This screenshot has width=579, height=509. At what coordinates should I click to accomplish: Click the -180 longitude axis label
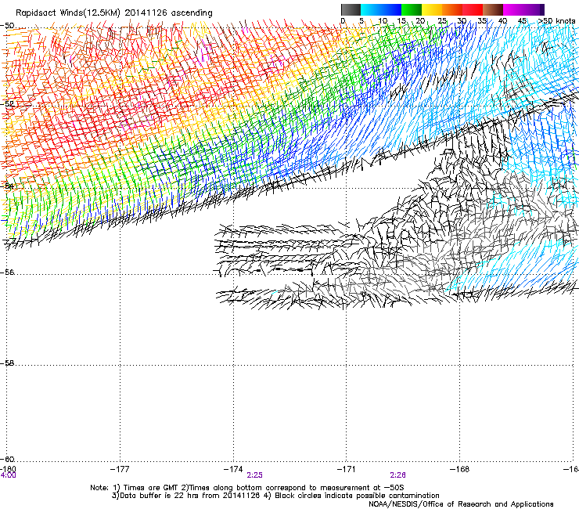point(8,469)
